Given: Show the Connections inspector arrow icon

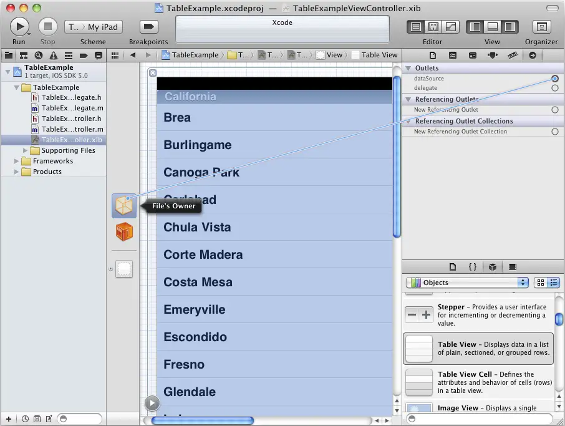Looking at the screenshot, I should coord(532,55).
